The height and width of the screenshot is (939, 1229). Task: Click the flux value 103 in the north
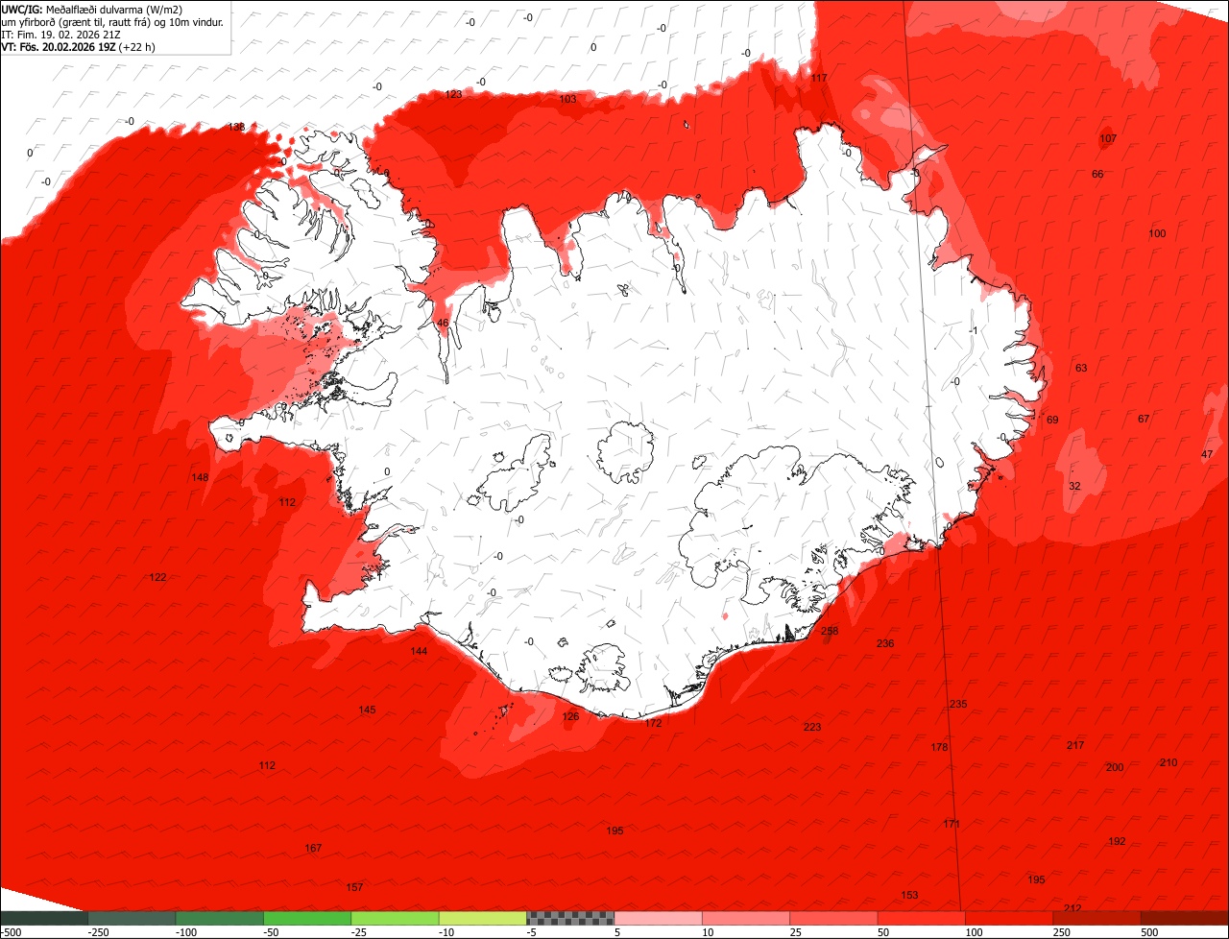click(x=567, y=99)
